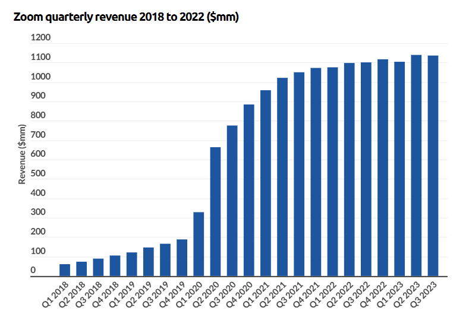The image size is (469, 317).
Task: Select the Q1 2020 revenue bar
Action: tap(199, 244)
